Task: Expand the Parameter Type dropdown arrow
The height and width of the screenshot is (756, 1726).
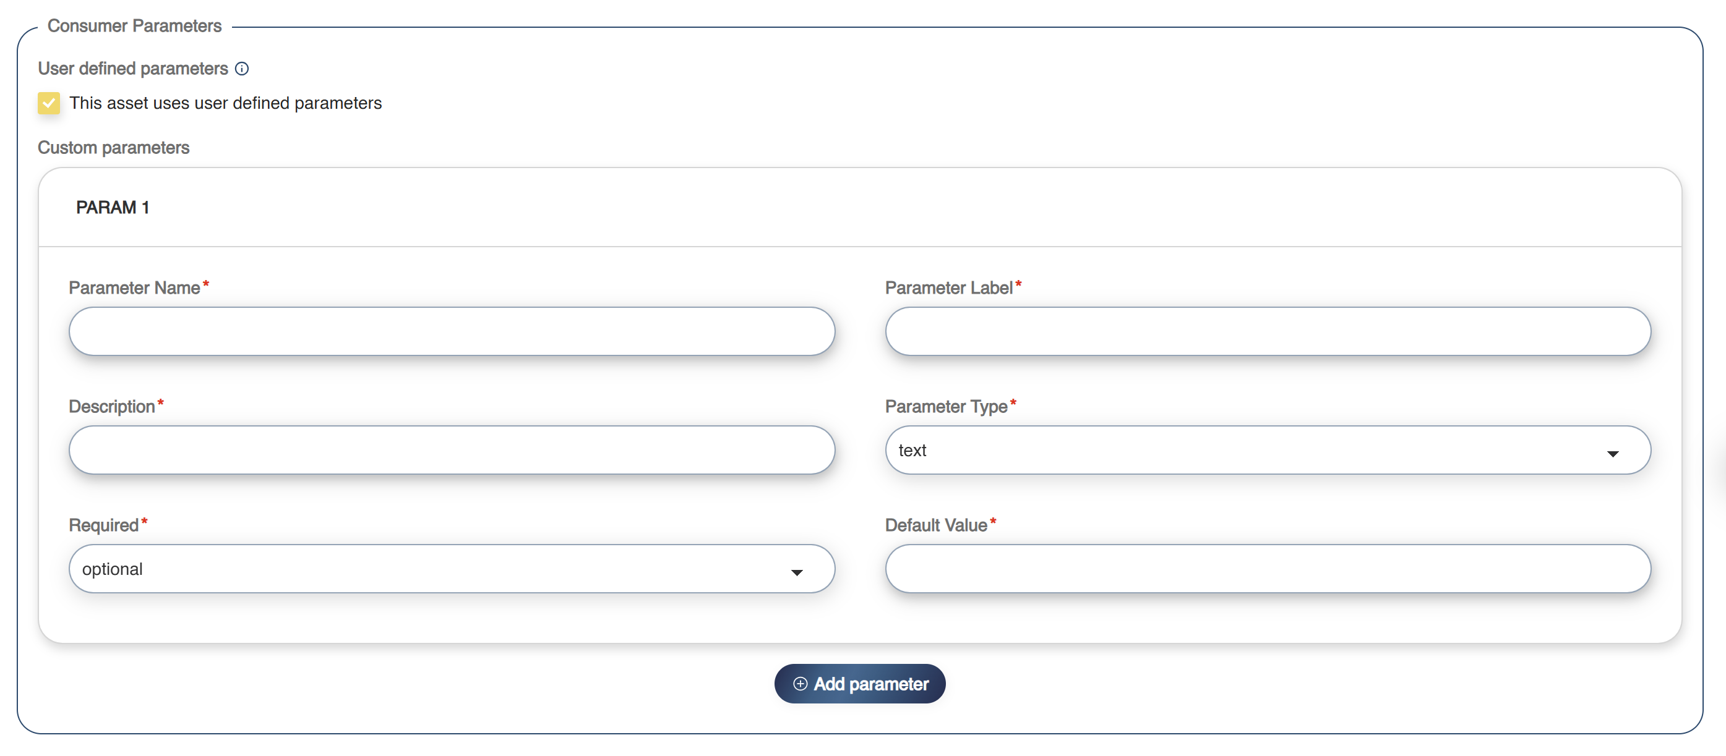Action: pos(1612,453)
